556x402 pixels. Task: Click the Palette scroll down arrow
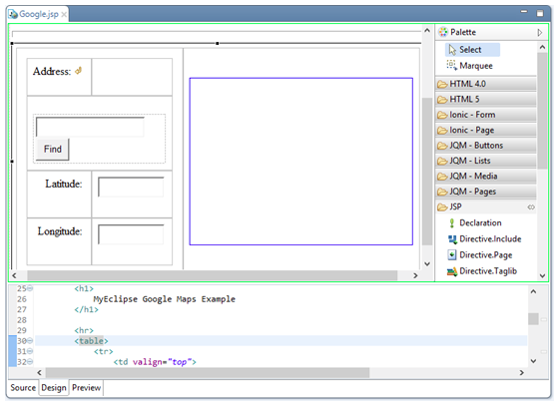click(542, 275)
